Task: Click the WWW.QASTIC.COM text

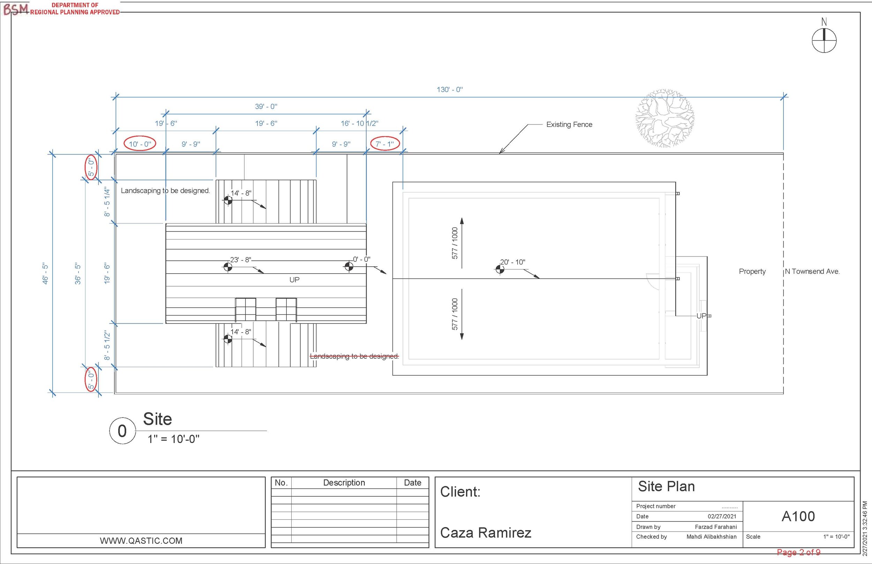Action: [141, 541]
